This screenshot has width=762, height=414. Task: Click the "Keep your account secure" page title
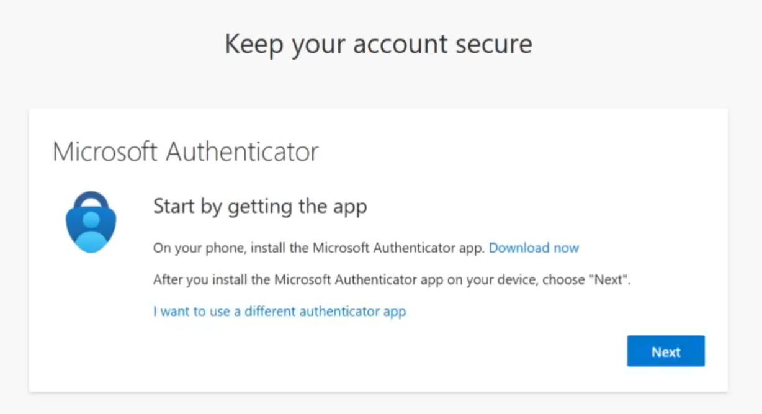click(378, 44)
